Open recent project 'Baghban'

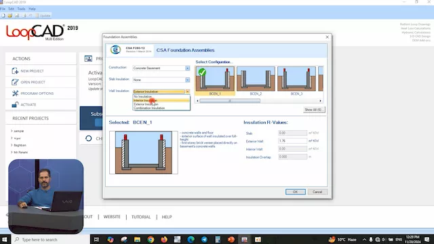[x=20, y=145]
